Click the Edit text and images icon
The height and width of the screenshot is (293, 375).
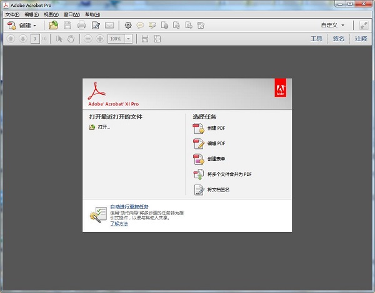coord(96,25)
